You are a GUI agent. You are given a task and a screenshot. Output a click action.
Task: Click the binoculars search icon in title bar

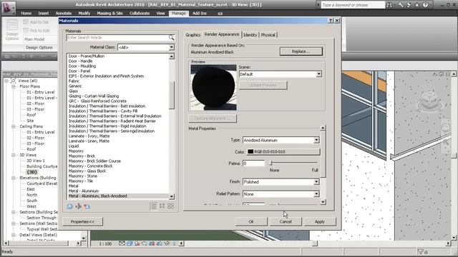pyautogui.click(x=389, y=5)
